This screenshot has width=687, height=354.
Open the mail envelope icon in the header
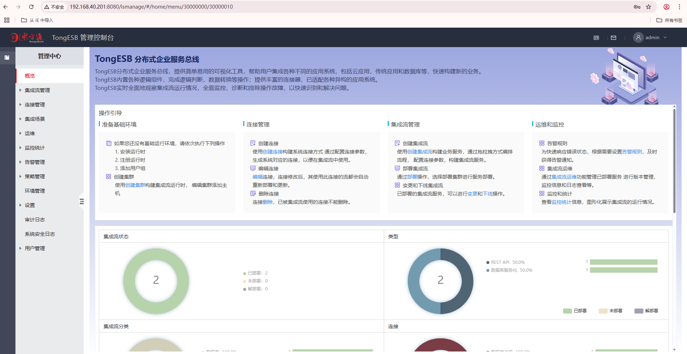click(x=613, y=38)
